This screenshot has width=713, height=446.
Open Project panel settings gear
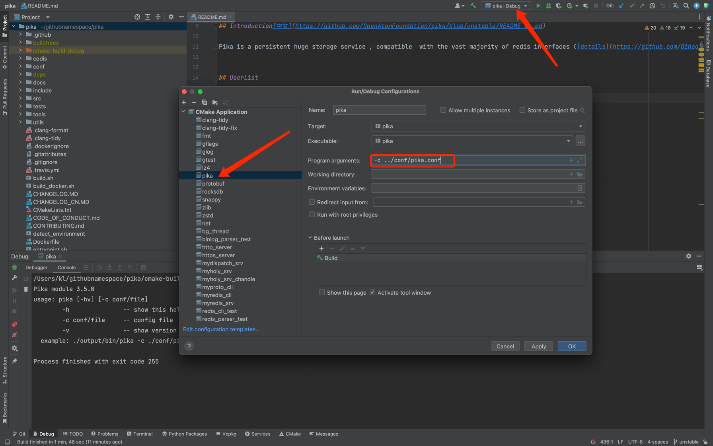pos(171,17)
